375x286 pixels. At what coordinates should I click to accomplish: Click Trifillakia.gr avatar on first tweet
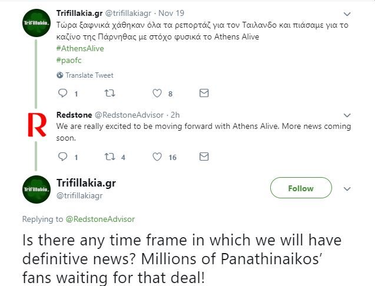[36, 24]
